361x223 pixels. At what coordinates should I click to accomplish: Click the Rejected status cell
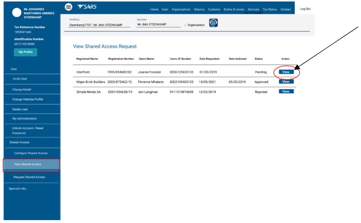click(x=261, y=92)
